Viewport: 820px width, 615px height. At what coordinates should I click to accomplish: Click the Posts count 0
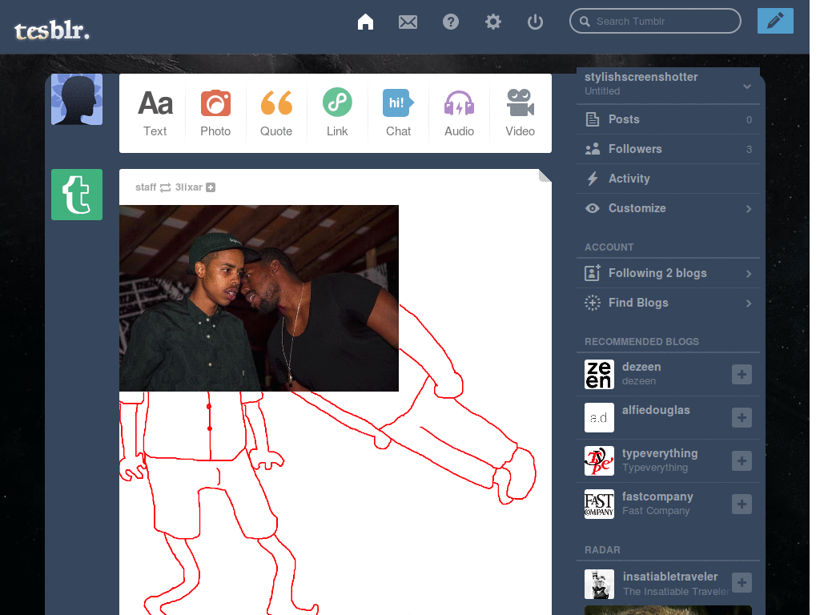point(749,120)
